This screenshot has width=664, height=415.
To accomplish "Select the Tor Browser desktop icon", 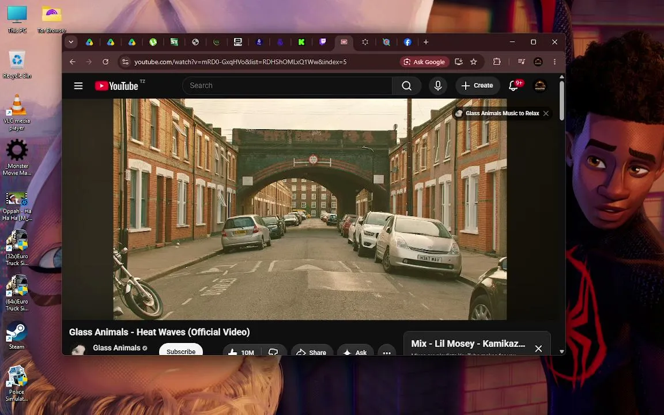I will [x=52, y=20].
